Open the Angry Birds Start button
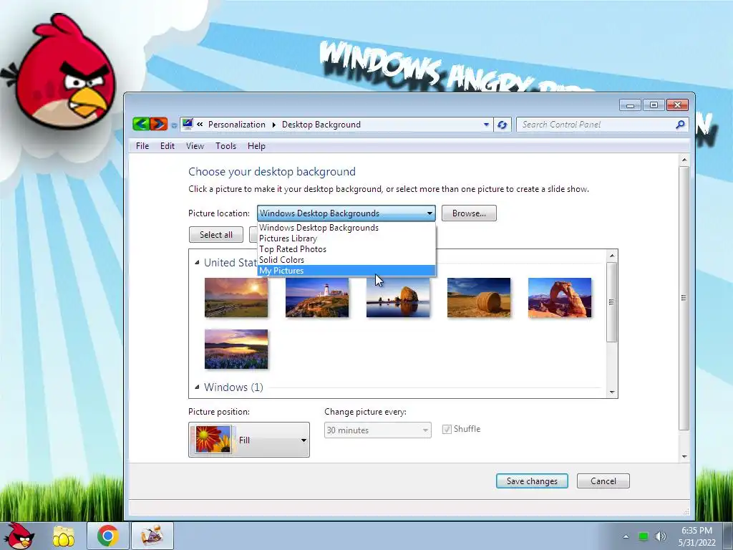The image size is (733, 550). (19, 535)
